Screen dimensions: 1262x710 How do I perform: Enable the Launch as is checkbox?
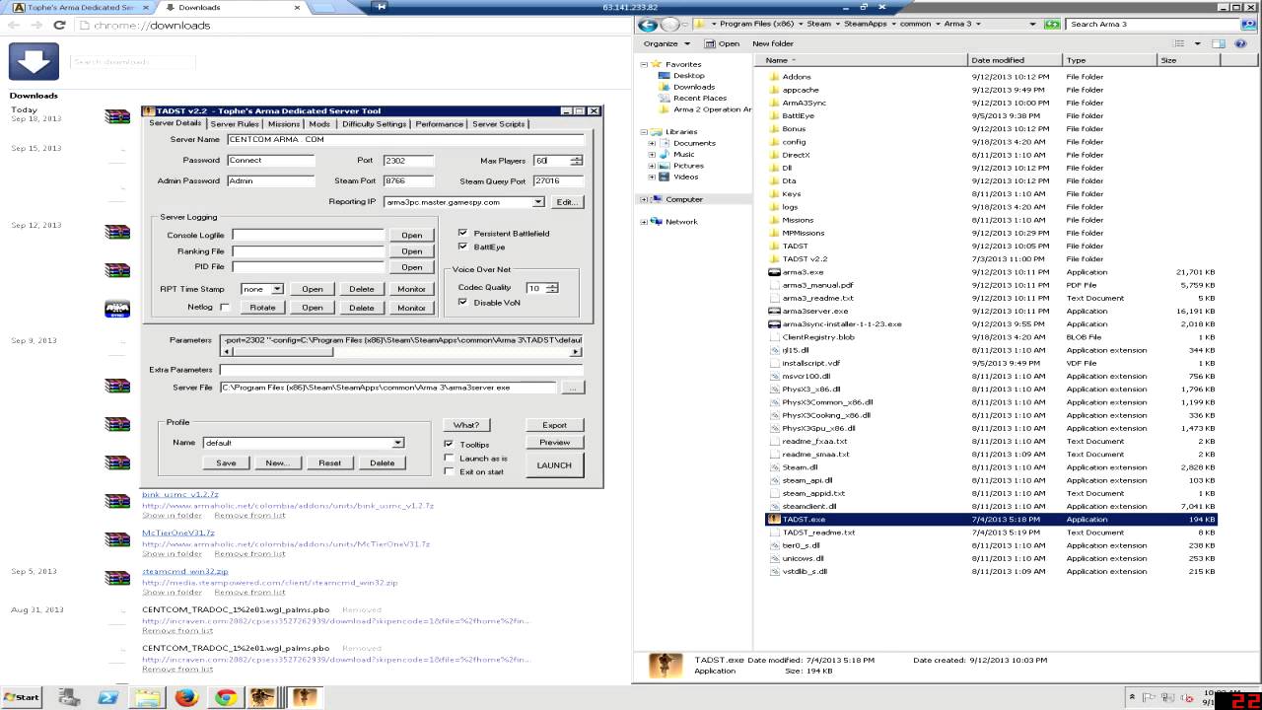click(x=450, y=459)
